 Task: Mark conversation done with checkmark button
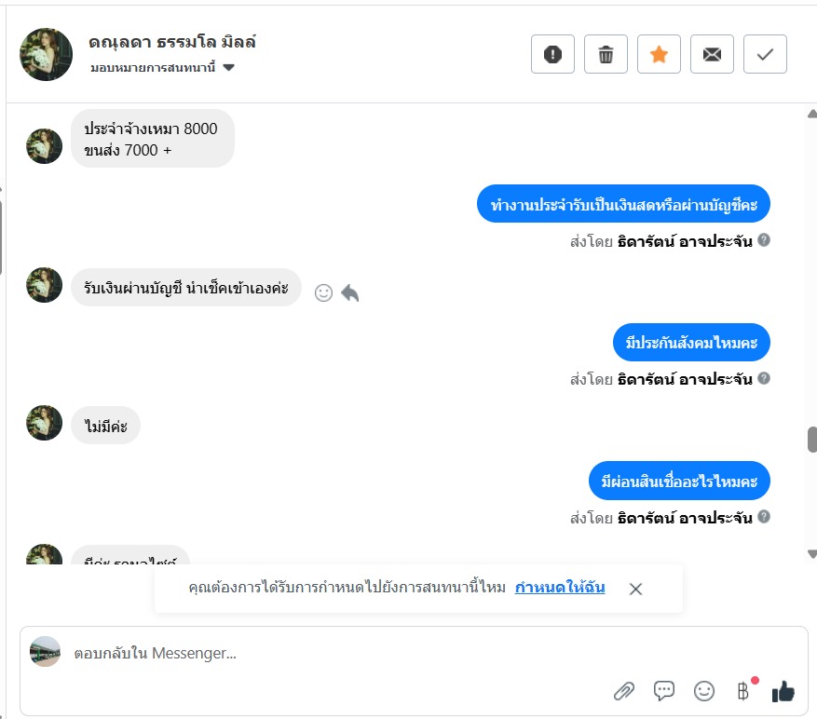coord(765,54)
